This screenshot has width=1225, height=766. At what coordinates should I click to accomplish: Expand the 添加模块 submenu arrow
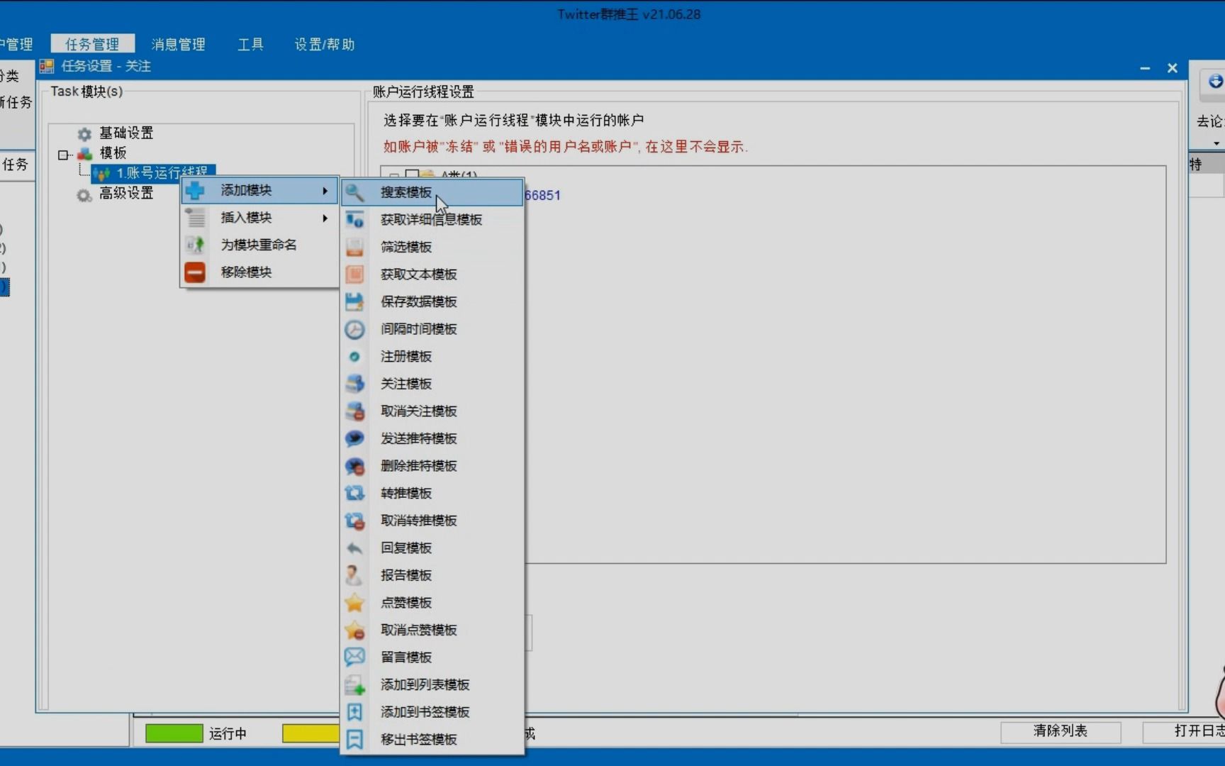point(325,191)
